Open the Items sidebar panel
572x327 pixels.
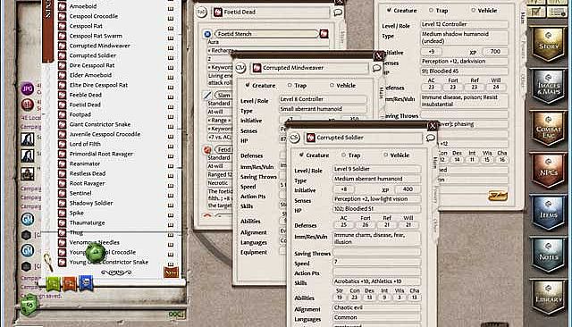point(548,214)
